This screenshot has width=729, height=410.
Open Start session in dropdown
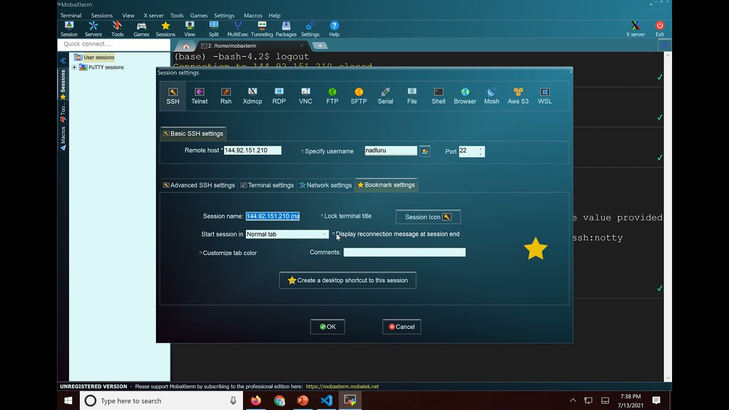pyautogui.click(x=287, y=234)
